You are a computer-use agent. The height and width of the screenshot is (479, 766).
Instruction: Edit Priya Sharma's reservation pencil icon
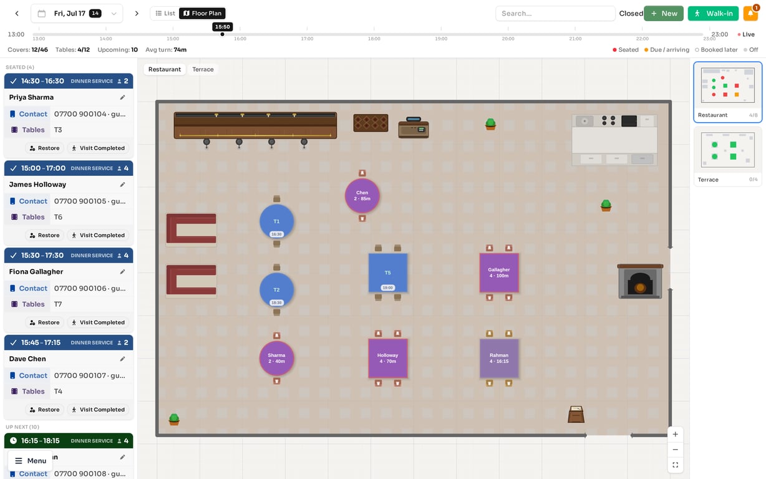coord(122,97)
